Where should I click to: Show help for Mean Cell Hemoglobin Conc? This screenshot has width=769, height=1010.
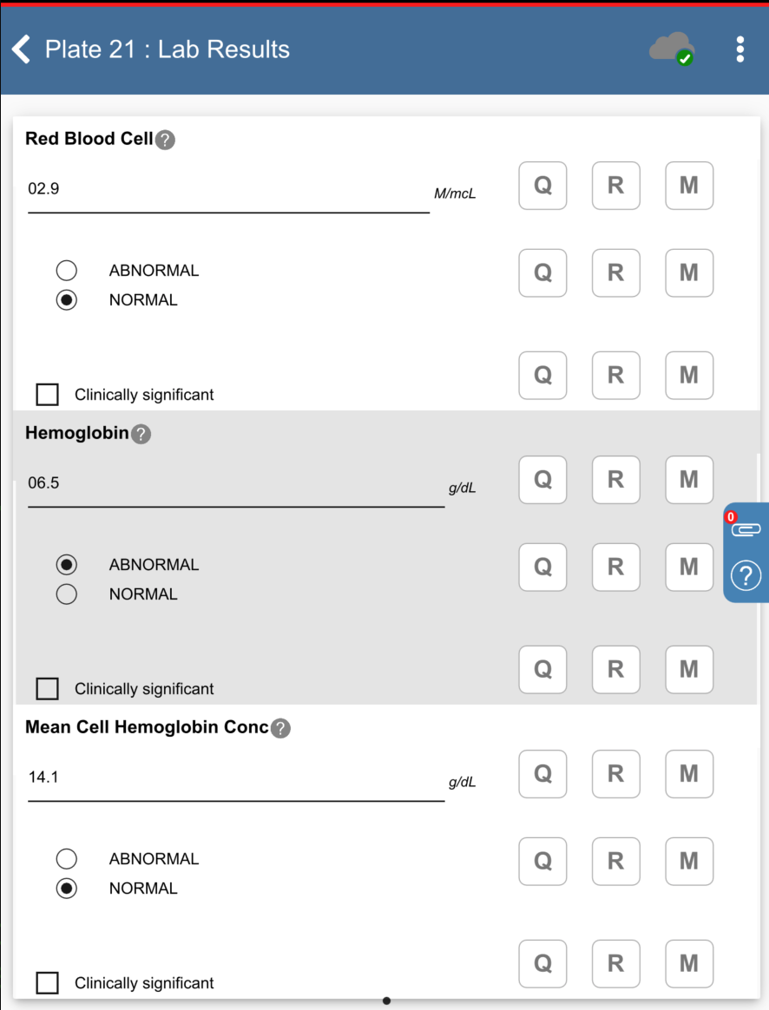280,728
